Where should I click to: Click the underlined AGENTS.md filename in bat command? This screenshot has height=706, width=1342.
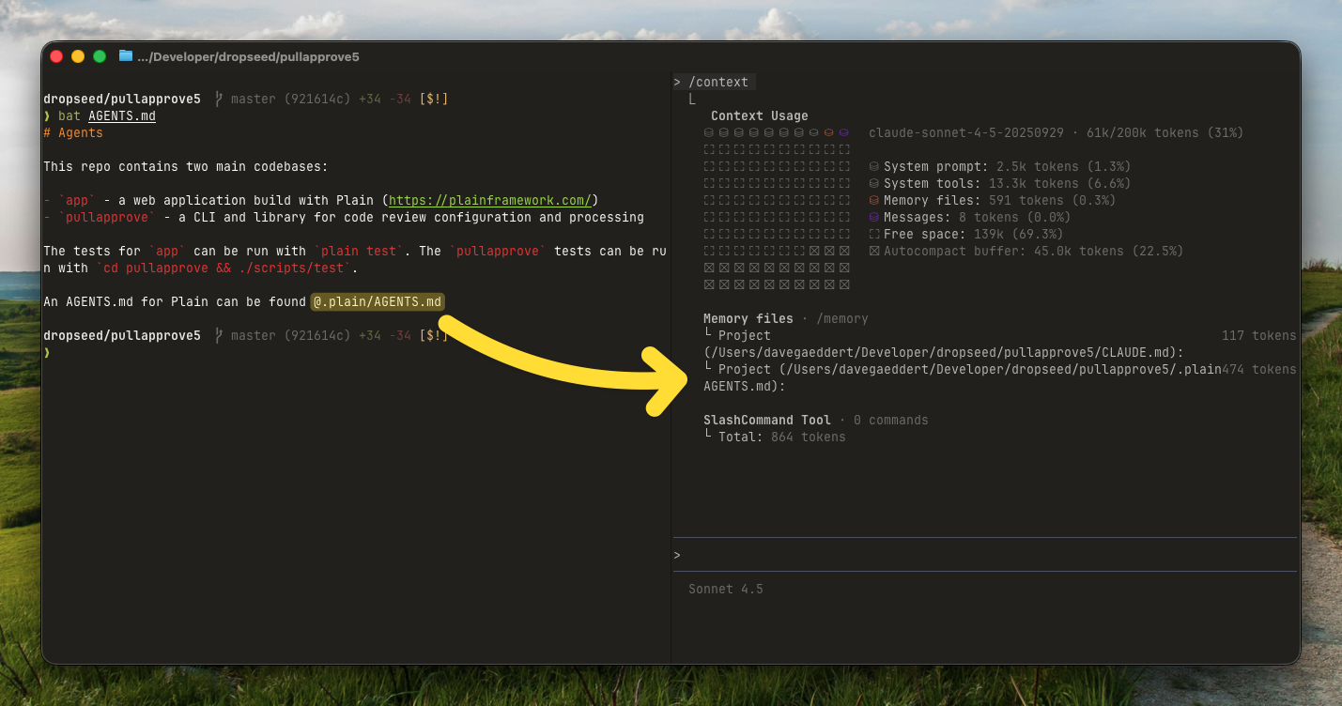[121, 116]
